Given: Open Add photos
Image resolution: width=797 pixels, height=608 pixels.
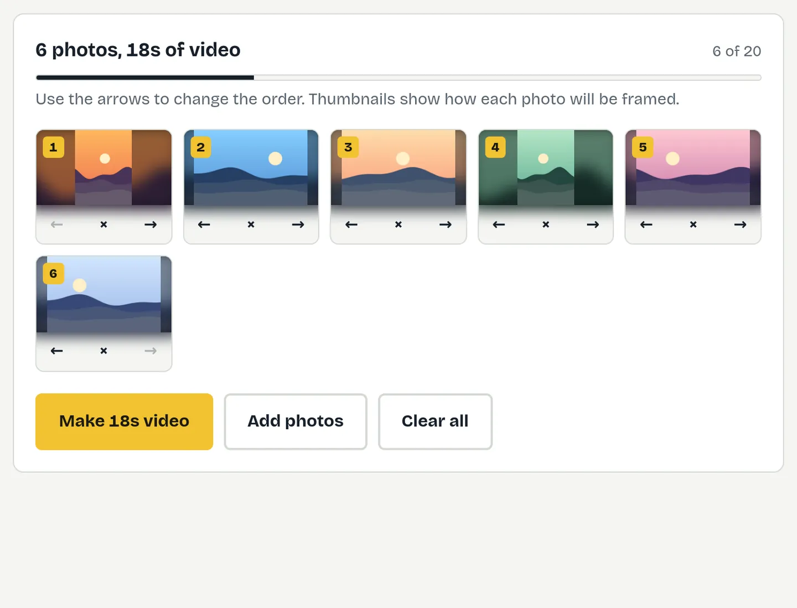Looking at the screenshot, I should [296, 422].
